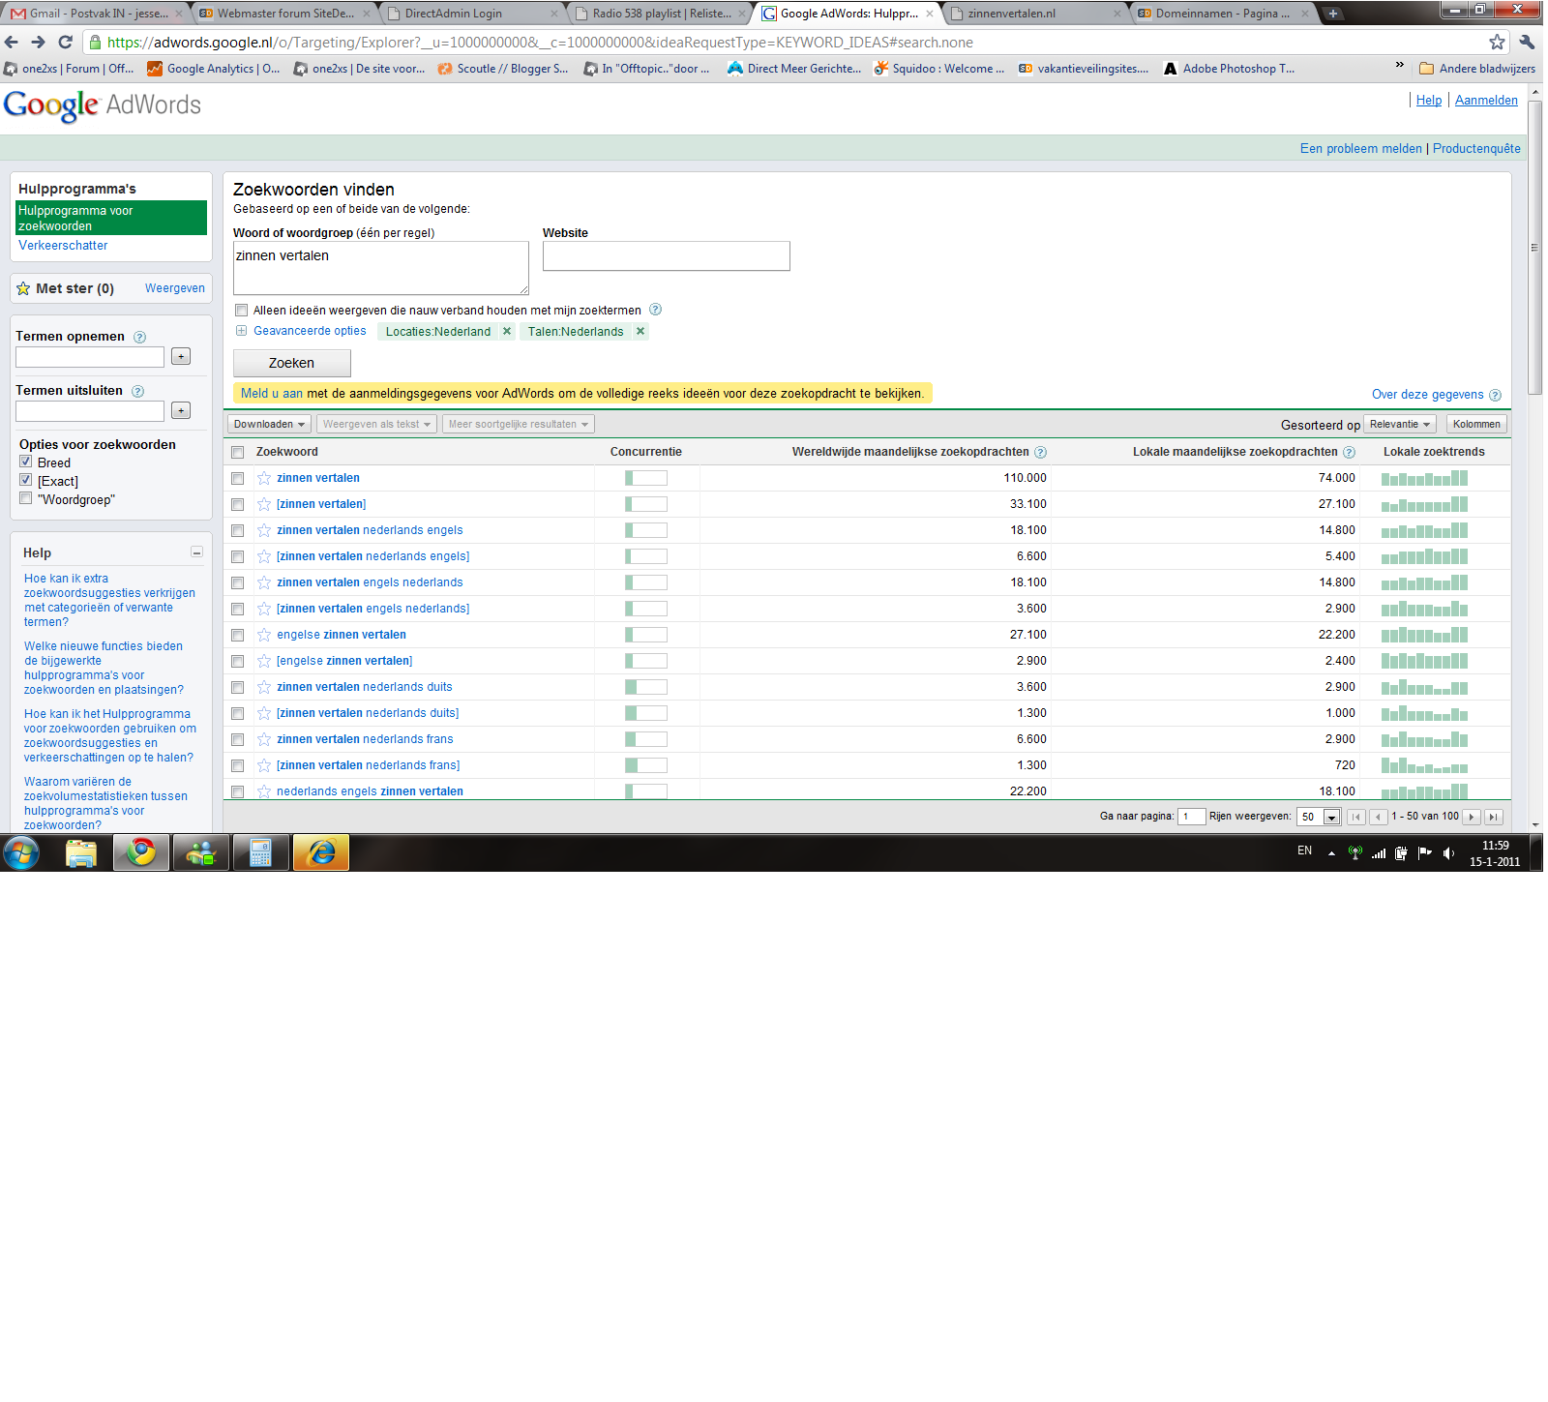
Task: Go to next results page arrow
Action: pos(1472,817)
